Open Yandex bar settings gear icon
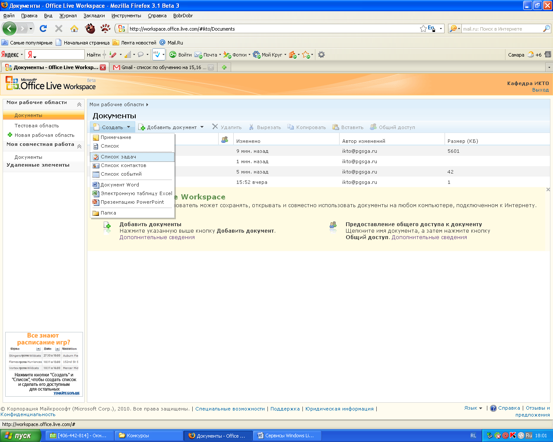 (321, 54)
